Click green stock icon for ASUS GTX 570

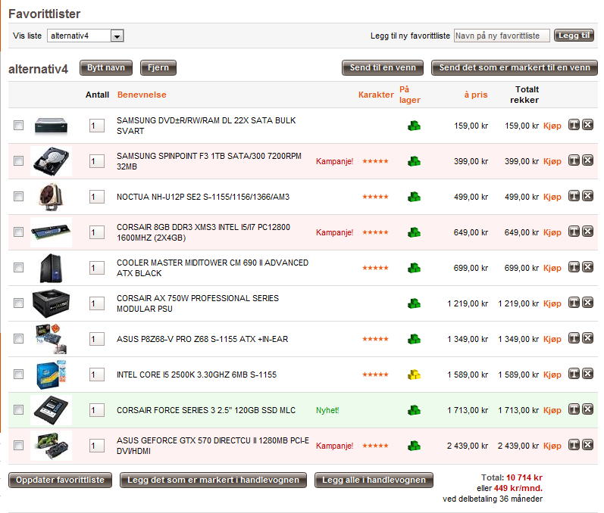click(414, 446)
